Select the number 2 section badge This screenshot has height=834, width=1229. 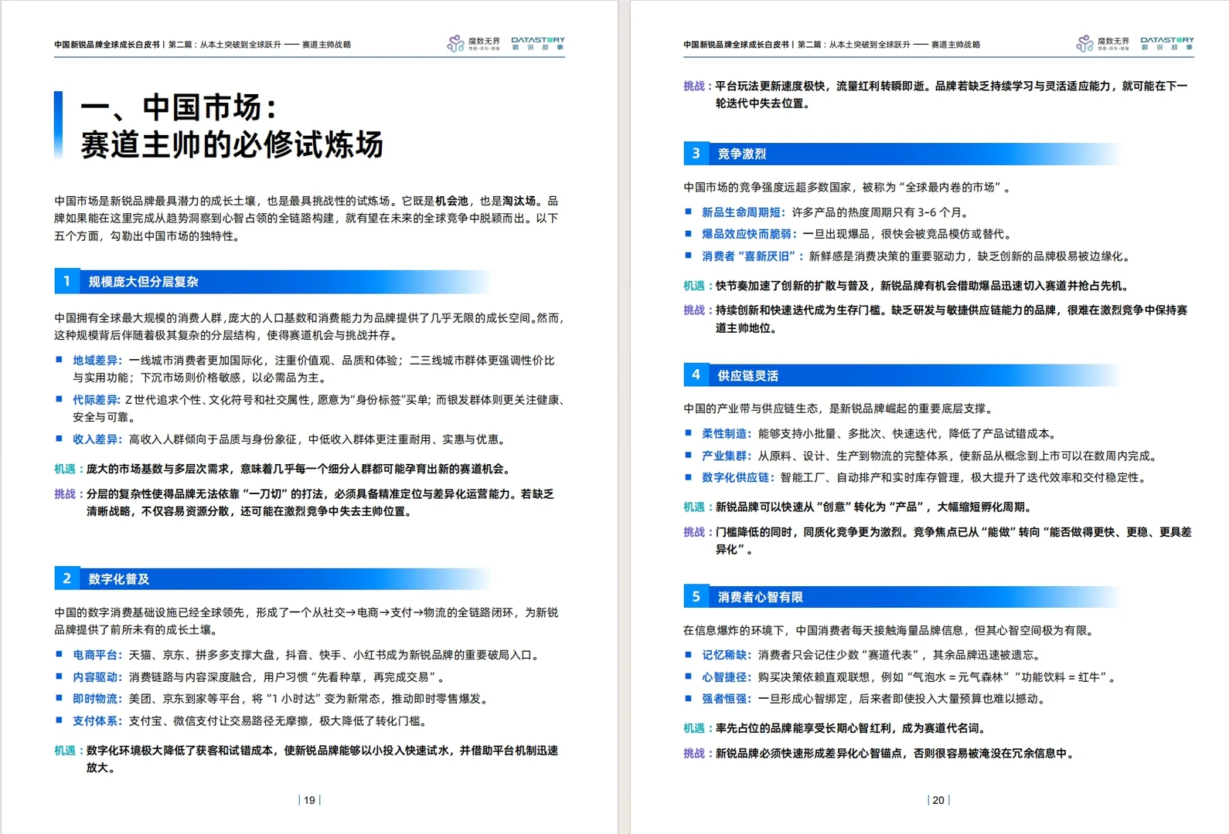click(x=66, y=578)
